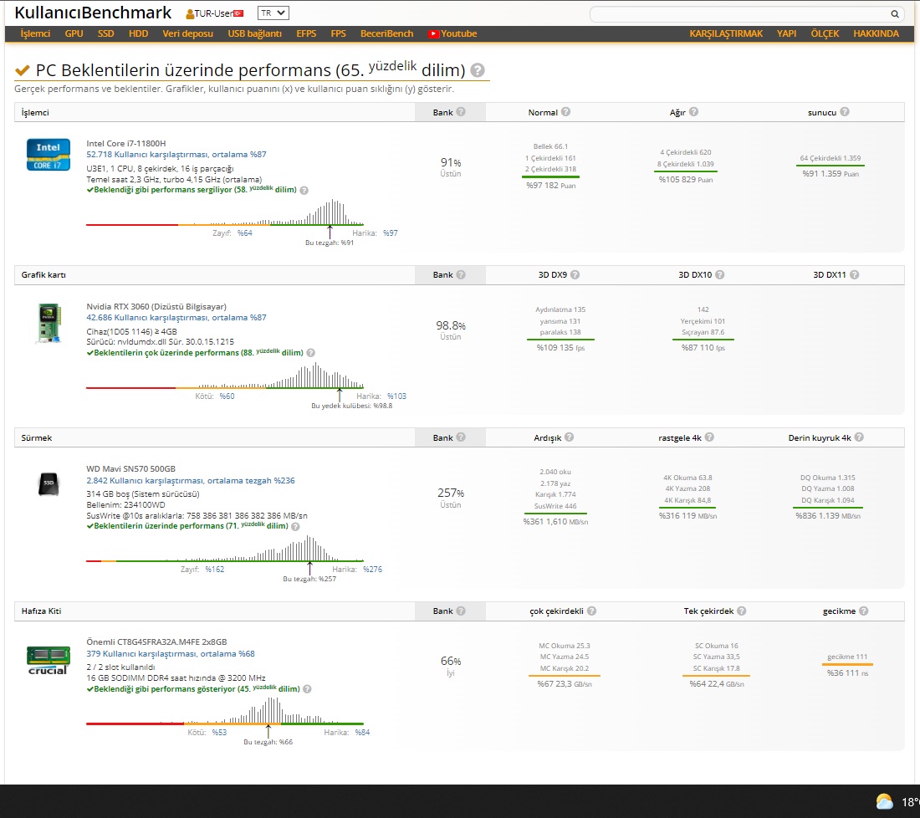
Task: Click the SSD drive icon
Action: 49,484
